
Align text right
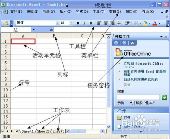pyautogui.click(x=113, y=23)
